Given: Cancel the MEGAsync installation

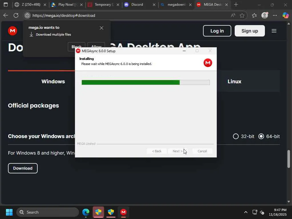Looking at the screenshot, I should 202,151.
